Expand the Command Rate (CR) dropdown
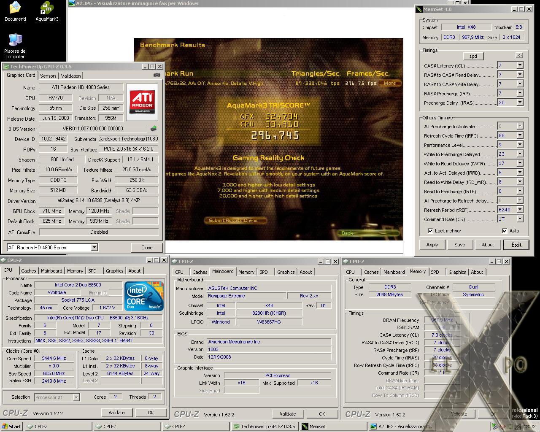540x432 pixels. [x=520, y=219]
